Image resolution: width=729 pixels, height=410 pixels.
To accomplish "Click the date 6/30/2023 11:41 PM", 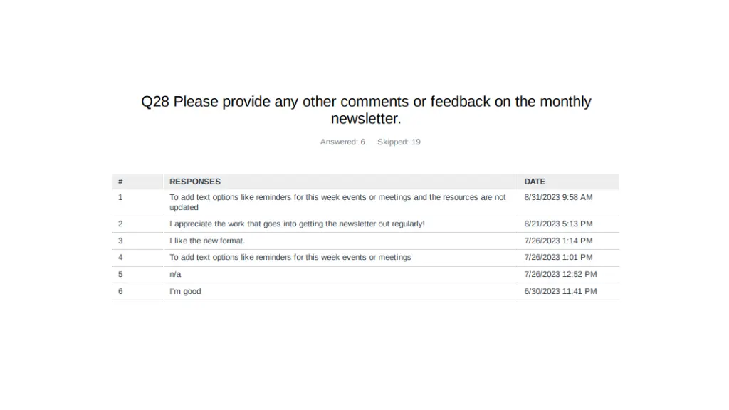I will coord(560,291).
